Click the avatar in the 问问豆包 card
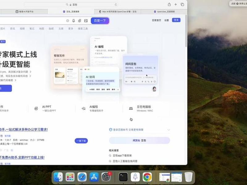 coord(154,89)
